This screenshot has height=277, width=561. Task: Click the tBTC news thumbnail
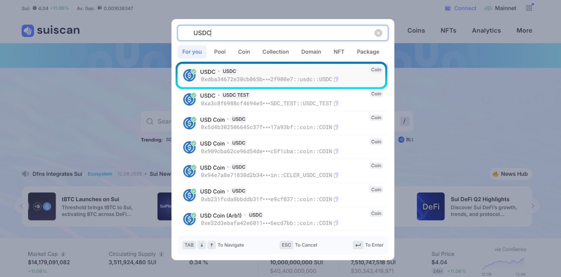coord(42,206)
